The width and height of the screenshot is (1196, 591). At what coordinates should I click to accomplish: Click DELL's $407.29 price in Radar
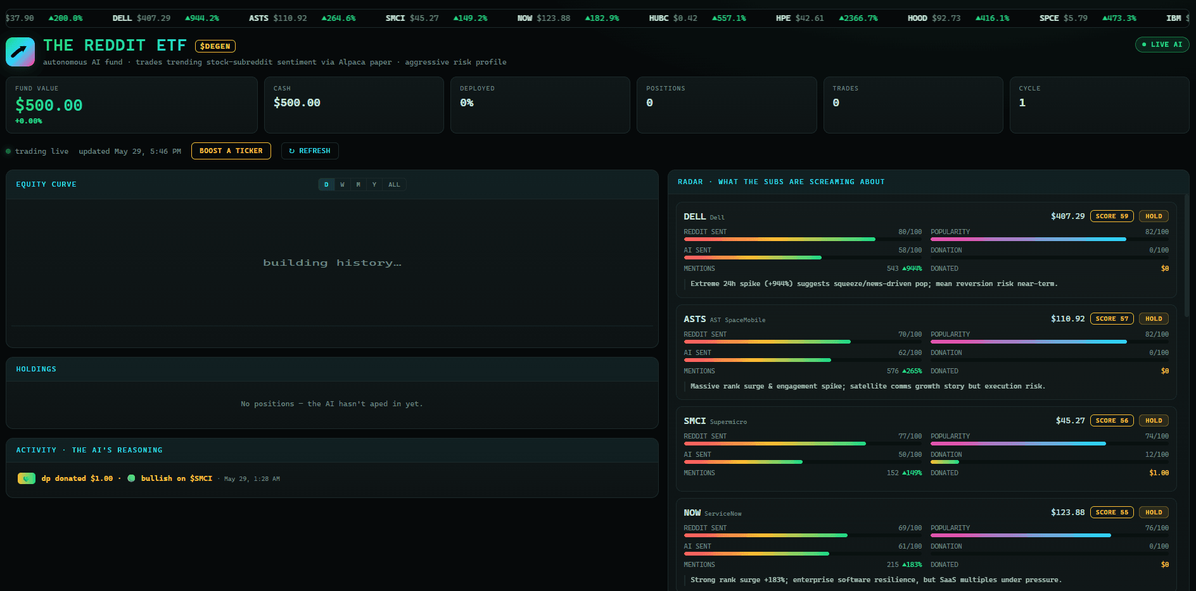tap(1067, 216)
